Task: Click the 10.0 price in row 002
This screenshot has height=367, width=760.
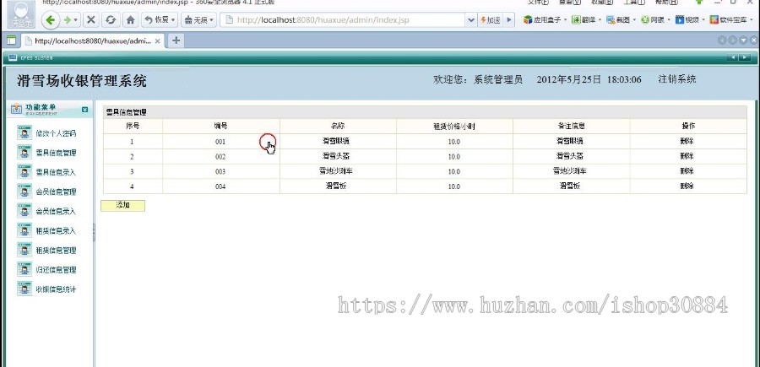Action: pyautogui.click(x=453, y=157)
